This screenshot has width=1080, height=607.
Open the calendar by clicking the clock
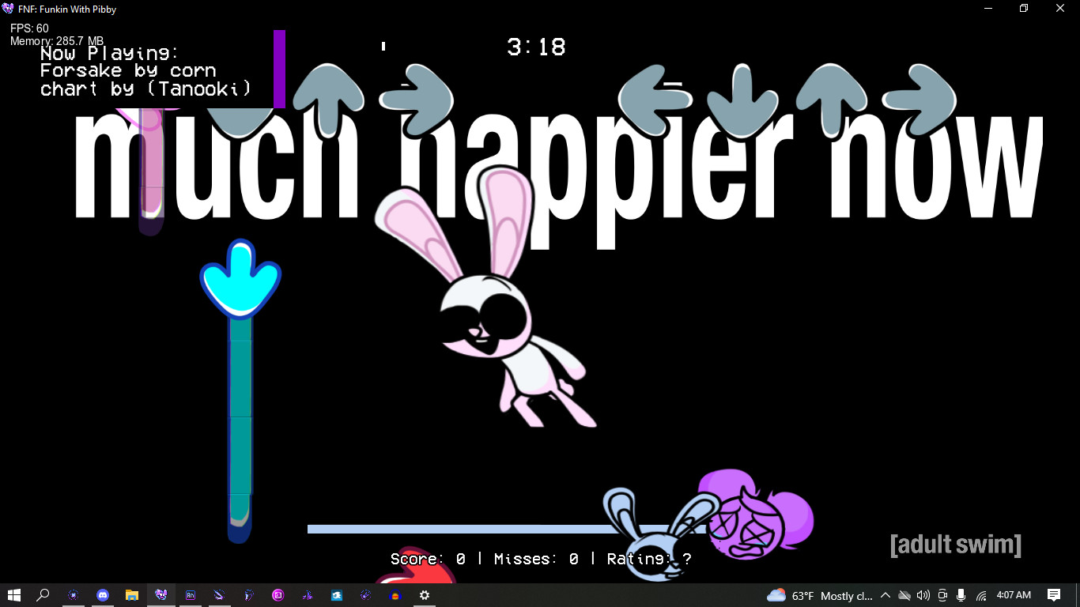coord(1014,596)
